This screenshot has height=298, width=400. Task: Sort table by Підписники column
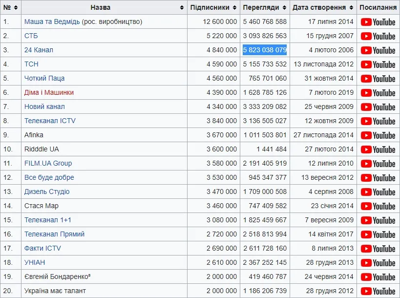[234, 8]
